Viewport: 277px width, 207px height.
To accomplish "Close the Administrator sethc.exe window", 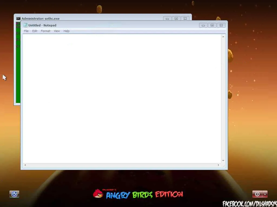I will click(185, 19).
